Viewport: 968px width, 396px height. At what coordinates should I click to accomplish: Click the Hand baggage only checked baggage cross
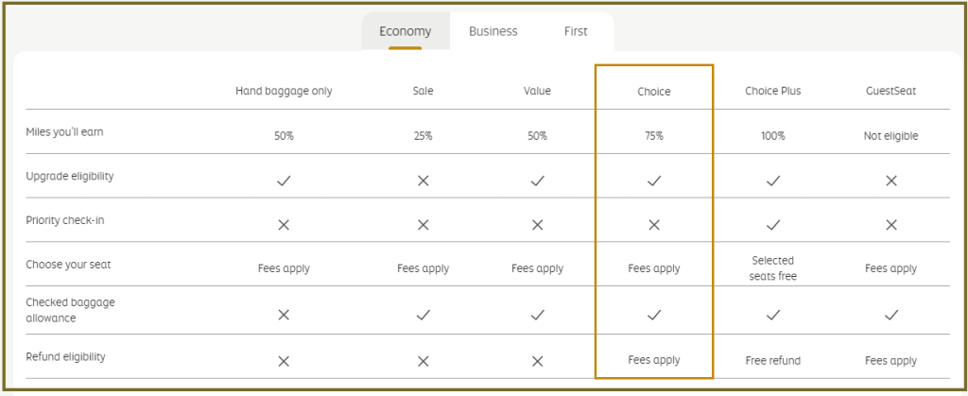coord(284,315)
